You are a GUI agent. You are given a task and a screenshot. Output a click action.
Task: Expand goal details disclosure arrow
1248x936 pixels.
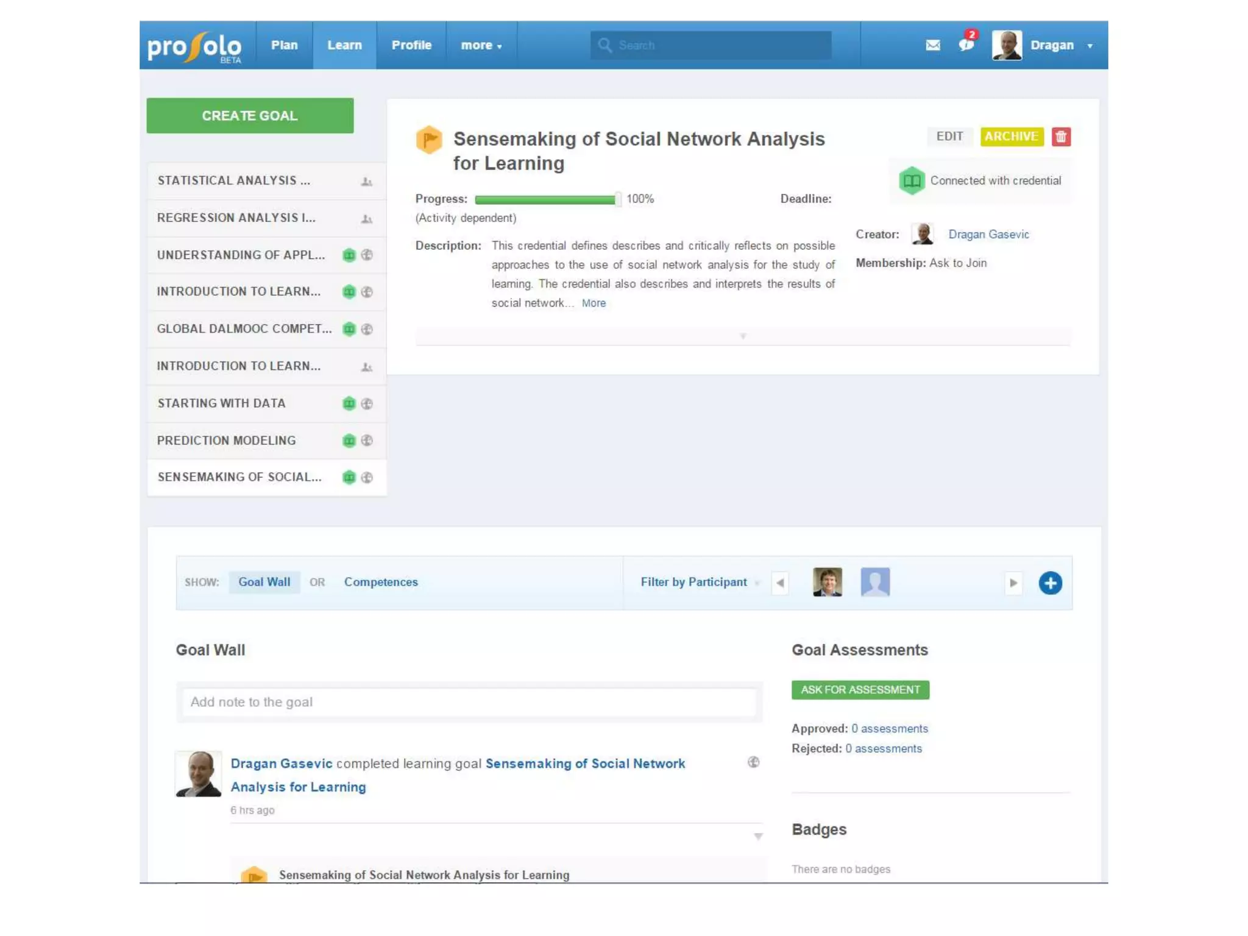[x=742, y=336]
